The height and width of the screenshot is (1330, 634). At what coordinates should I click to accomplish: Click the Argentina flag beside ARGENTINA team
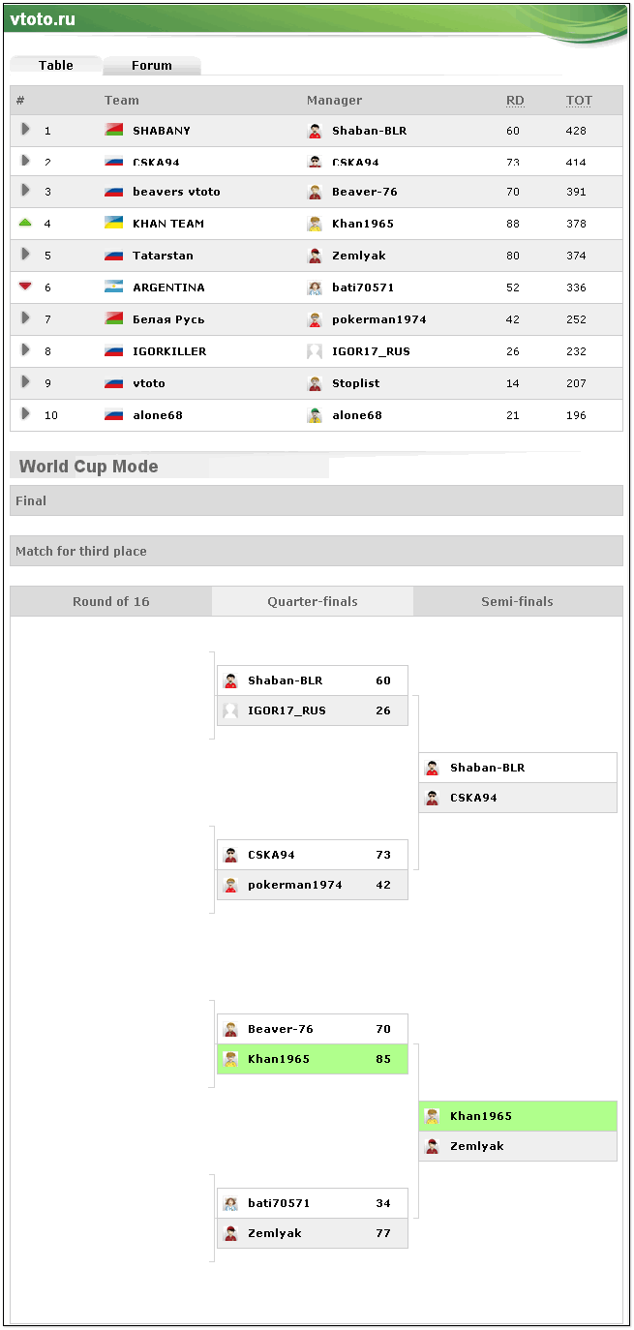113,287
